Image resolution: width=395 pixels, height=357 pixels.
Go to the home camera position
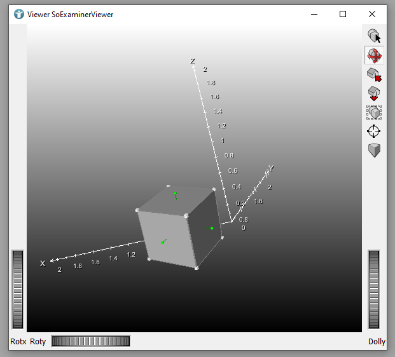(x=374, y=74)
